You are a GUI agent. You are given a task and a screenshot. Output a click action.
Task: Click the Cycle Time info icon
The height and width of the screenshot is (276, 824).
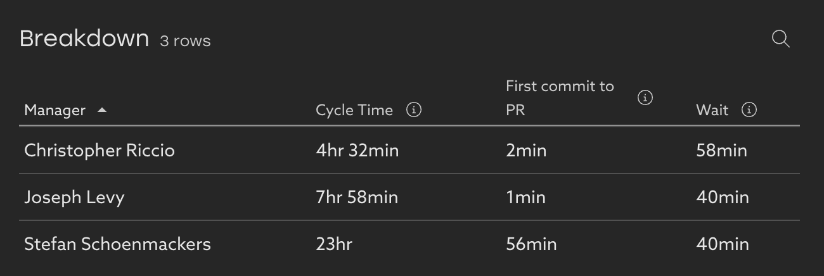pyautogui.click(x=414, y=110)
